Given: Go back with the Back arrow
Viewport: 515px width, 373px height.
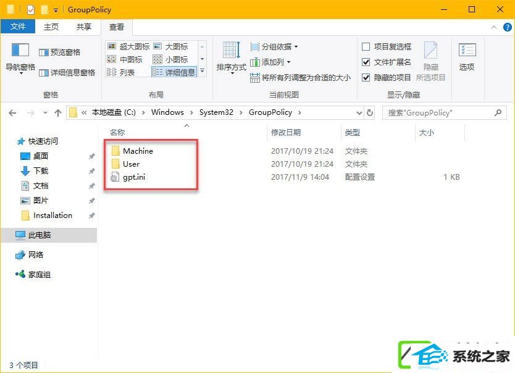Looking at the screenshot, I should click(12, 113).
